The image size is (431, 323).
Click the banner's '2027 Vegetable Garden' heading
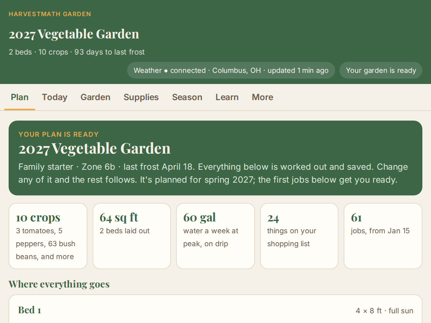[x=94, y=149]
